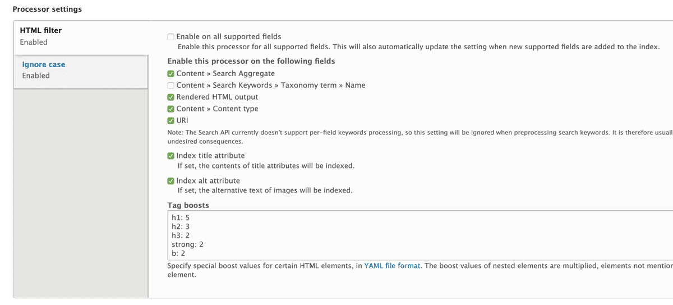
Task: Click the 'Index alt attribute' label text
Action: (208, 181)
